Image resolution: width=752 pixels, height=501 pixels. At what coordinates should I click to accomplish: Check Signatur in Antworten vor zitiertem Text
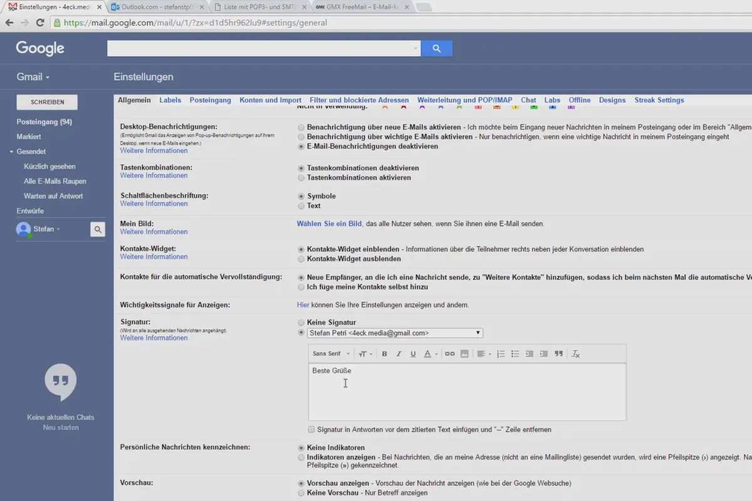(x=311, y=430)
